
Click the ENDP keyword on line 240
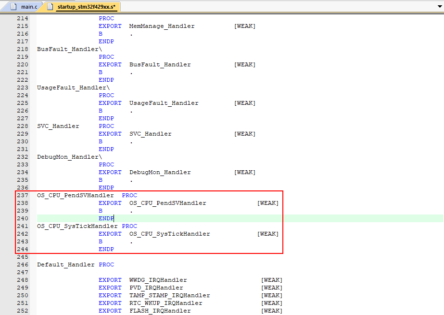click(x=106, y=218)
